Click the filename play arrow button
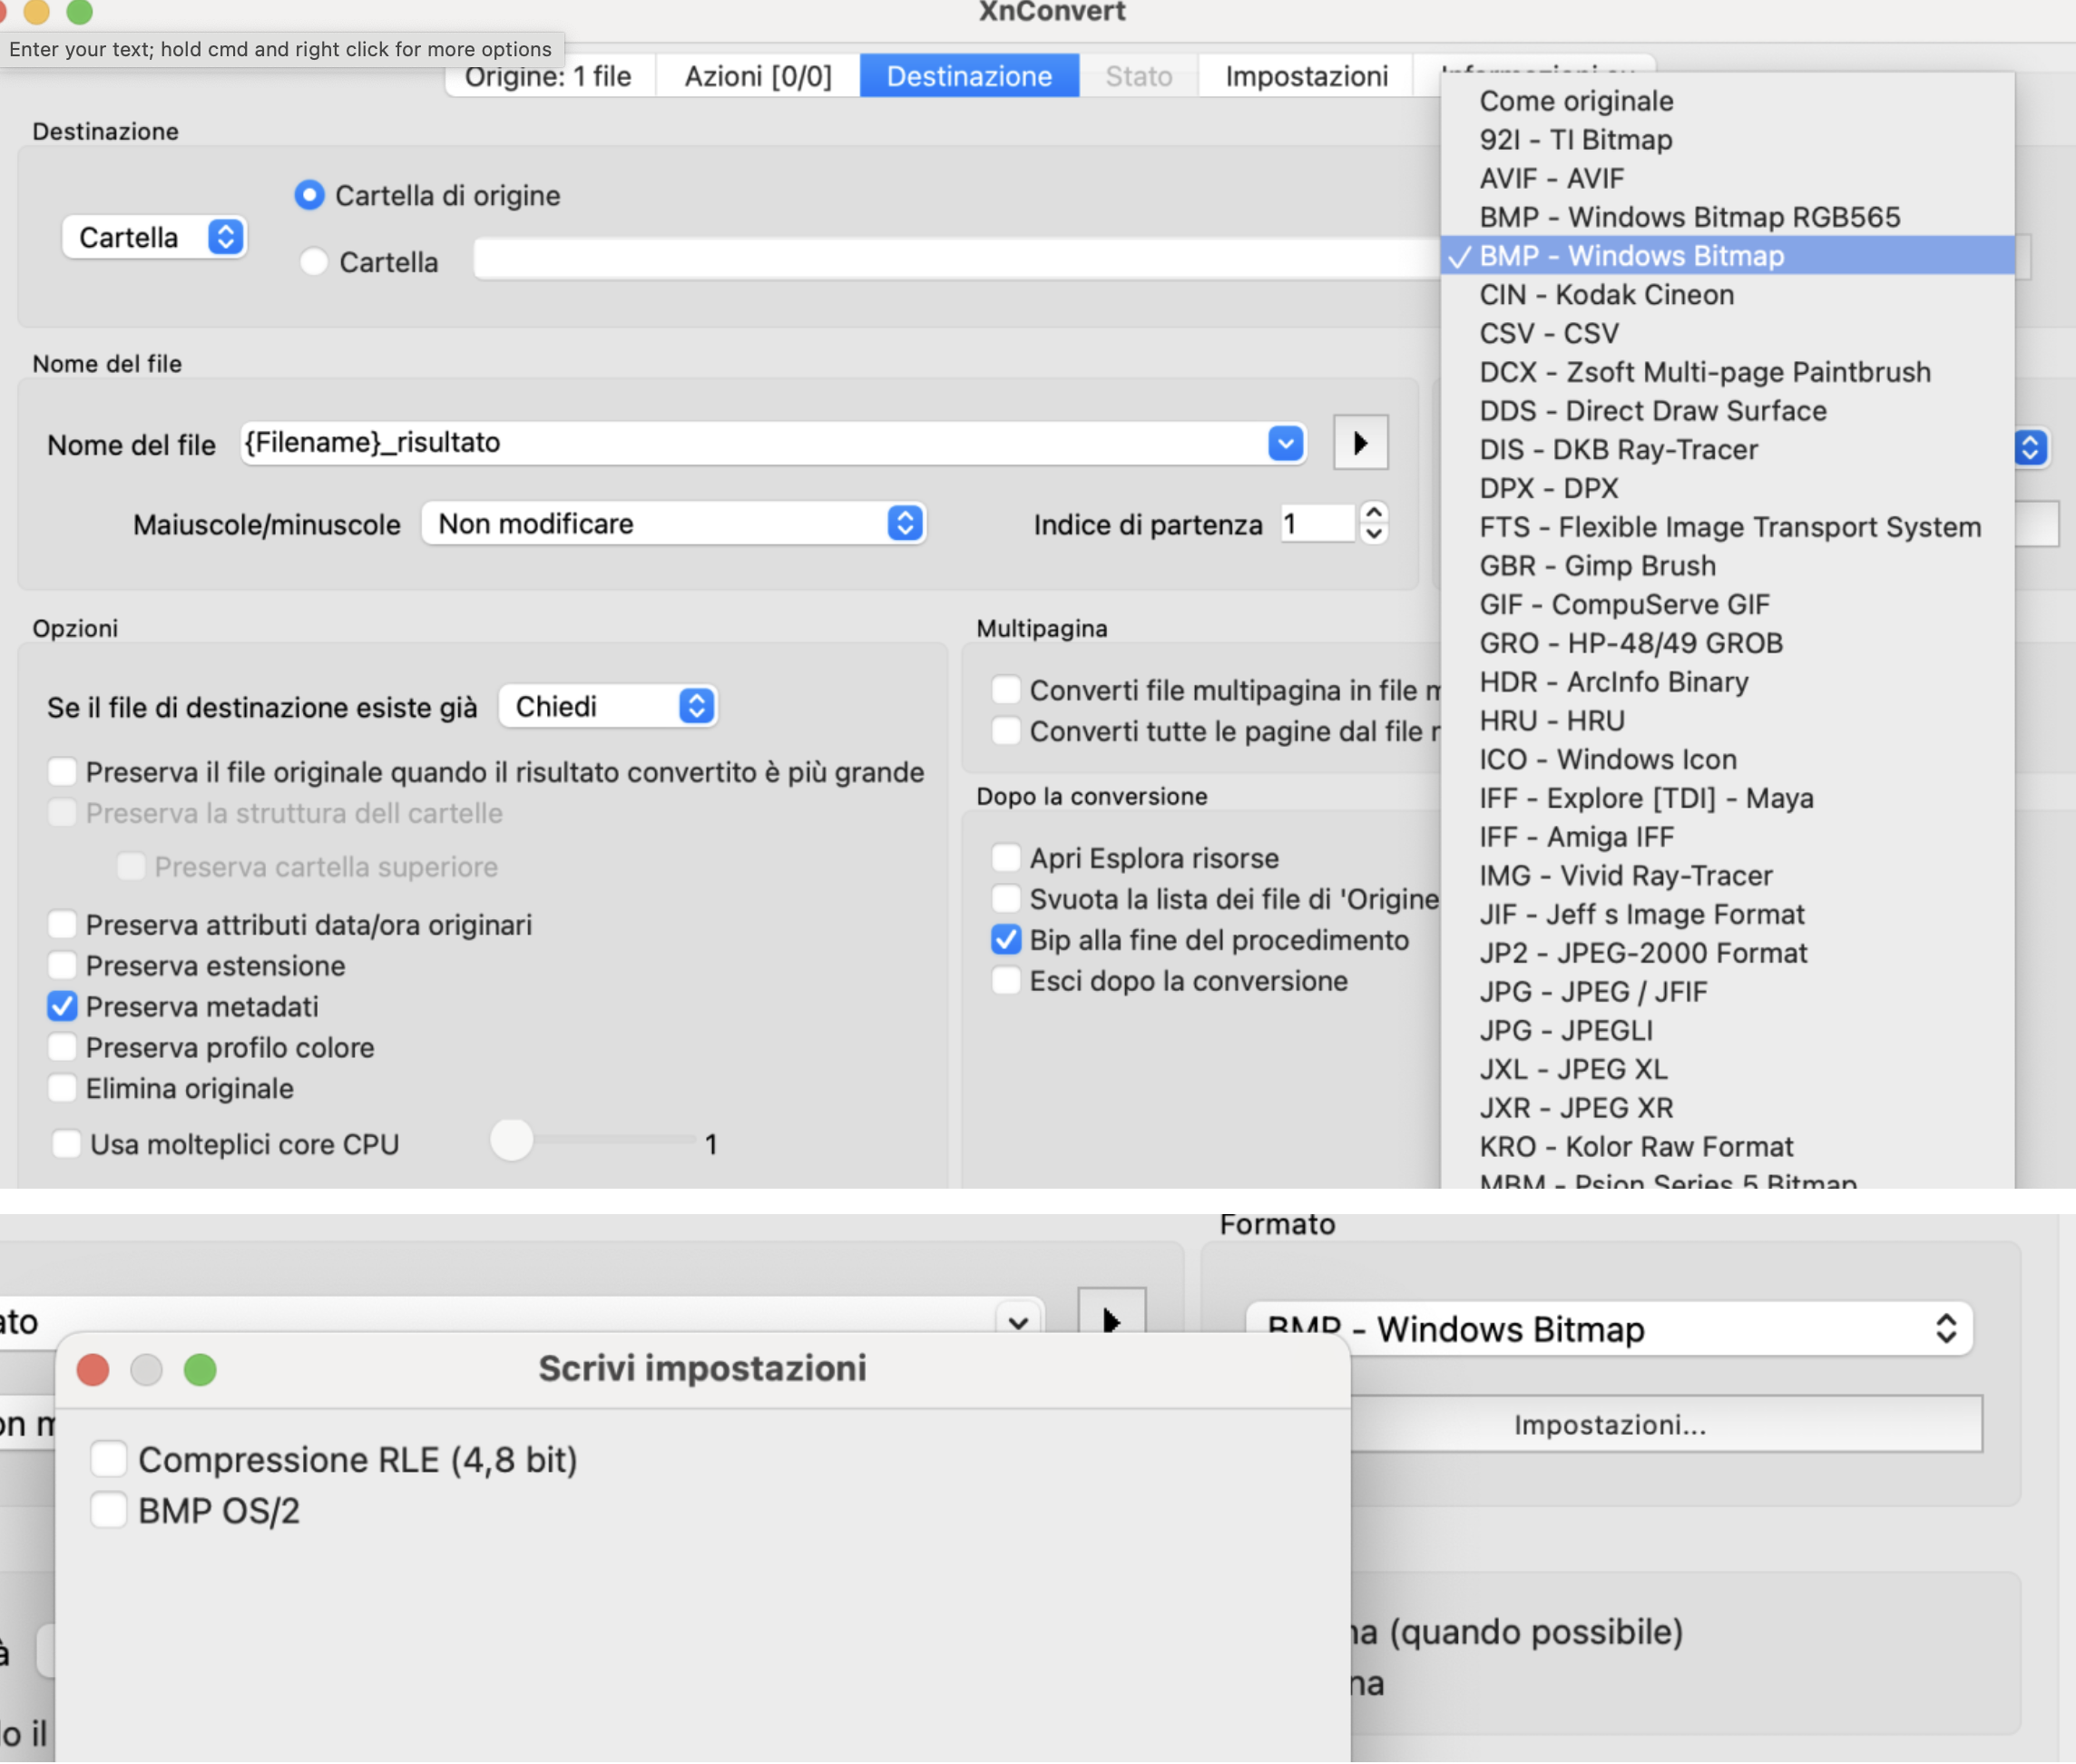The image size is (2076, 1764). (x=1360, y=443)
